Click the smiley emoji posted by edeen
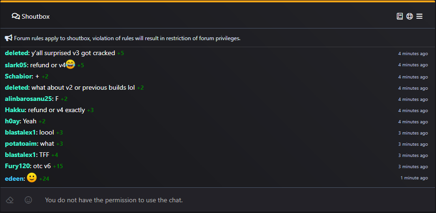Viewport: 436px width, 213px height. [32, 177]
